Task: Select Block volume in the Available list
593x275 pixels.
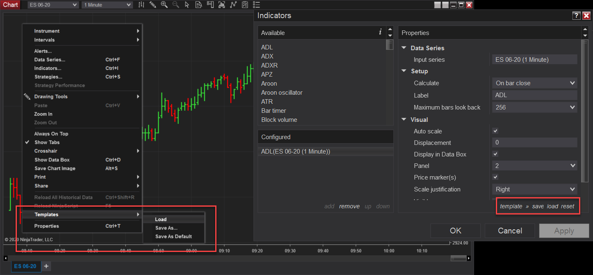Action: pyautogui.click(x=279, y=120)
